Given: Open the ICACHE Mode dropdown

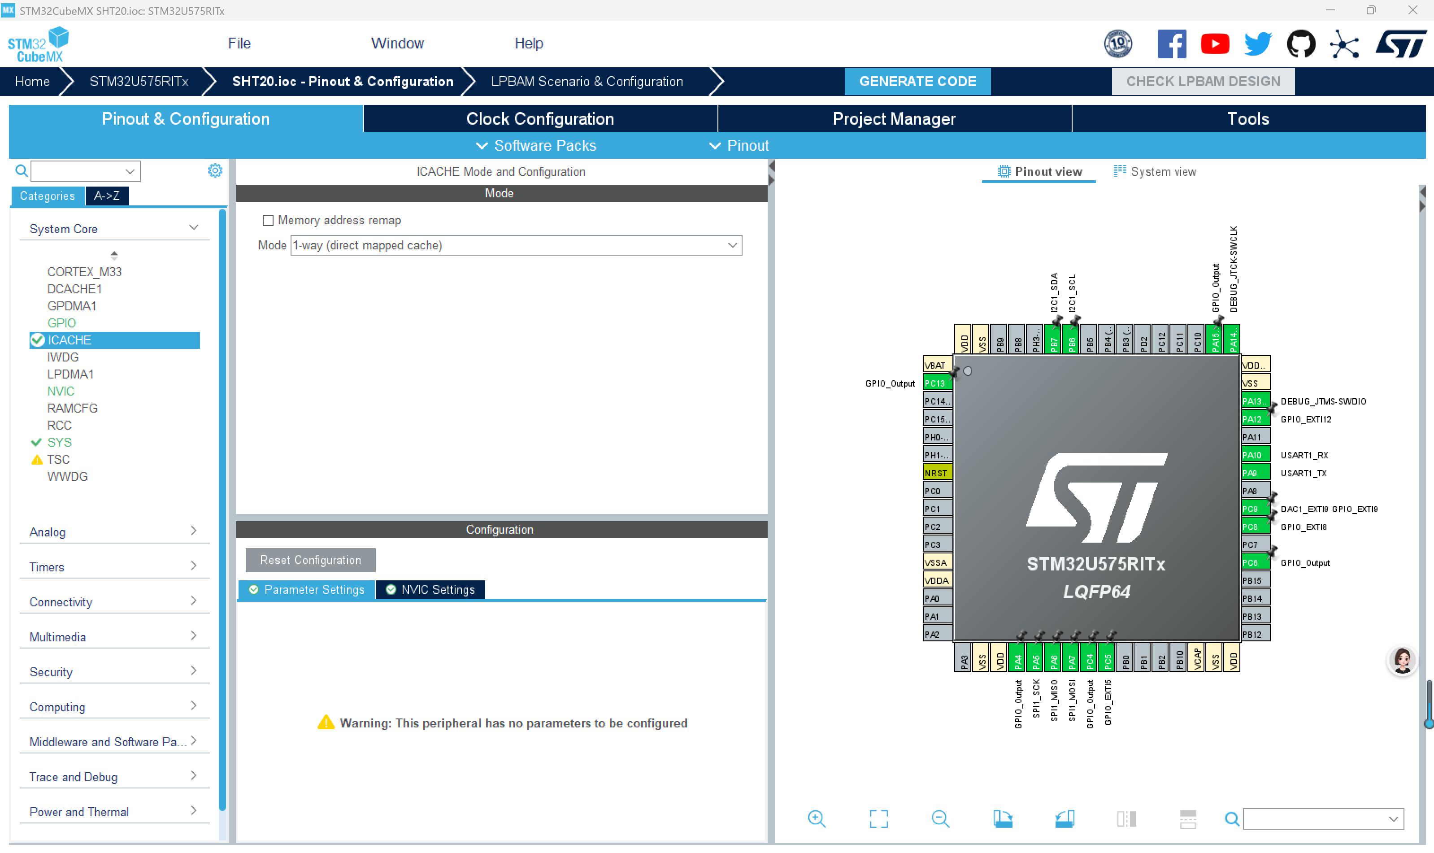Looking at the screenshot, I should pos(515,245).
